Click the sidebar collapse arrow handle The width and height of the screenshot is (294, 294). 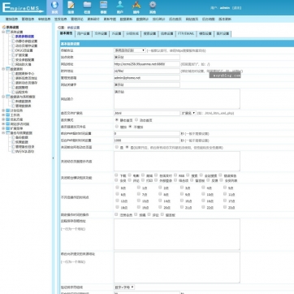point(53,158)
